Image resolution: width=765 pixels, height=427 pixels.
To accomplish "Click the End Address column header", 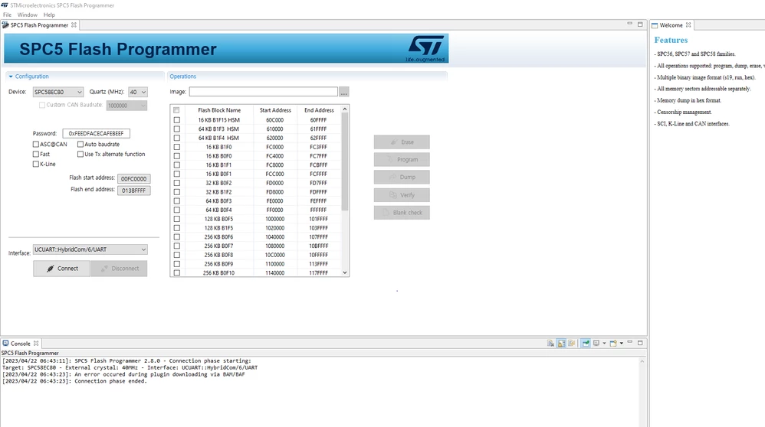I will click(319, 110).
